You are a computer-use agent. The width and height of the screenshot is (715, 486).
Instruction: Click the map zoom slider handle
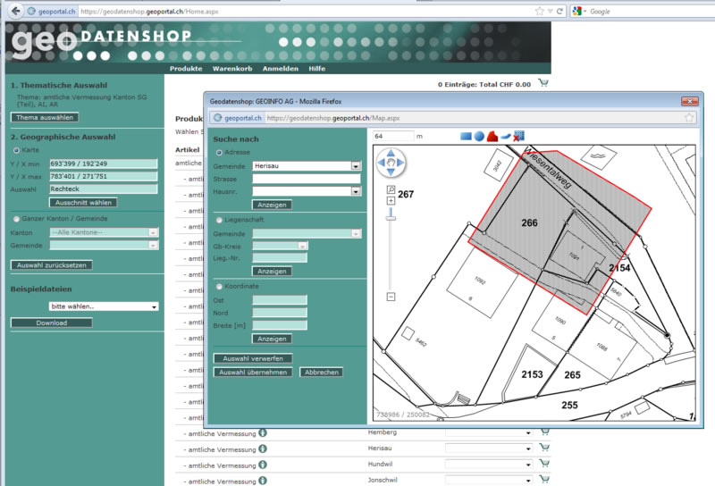(391, 218)
